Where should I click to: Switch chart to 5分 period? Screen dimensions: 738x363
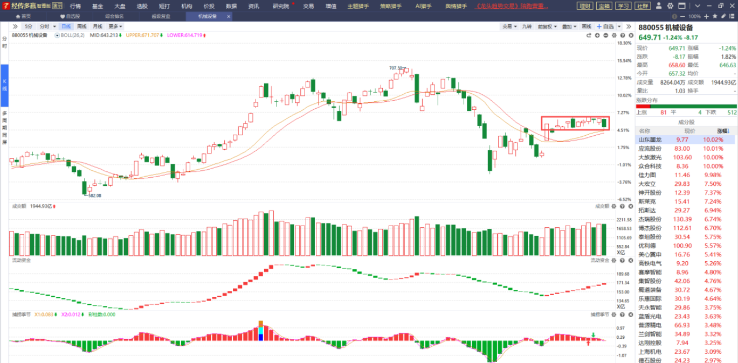pyautogui.click(x=29, y=26)
